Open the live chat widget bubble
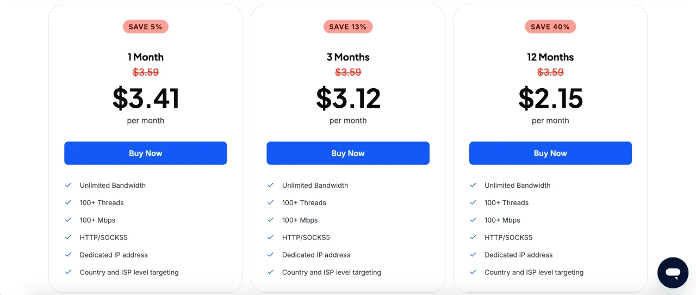This screenshot has width=696, height=295. [673, 273]
